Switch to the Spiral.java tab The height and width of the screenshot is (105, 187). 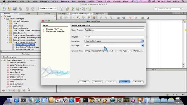coord(100,14)
